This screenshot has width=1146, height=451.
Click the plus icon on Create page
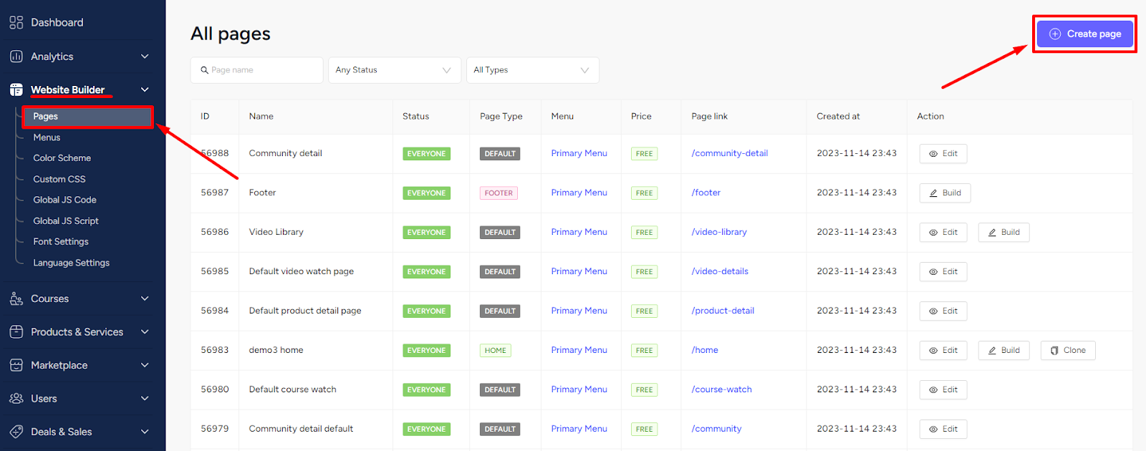1055,34
